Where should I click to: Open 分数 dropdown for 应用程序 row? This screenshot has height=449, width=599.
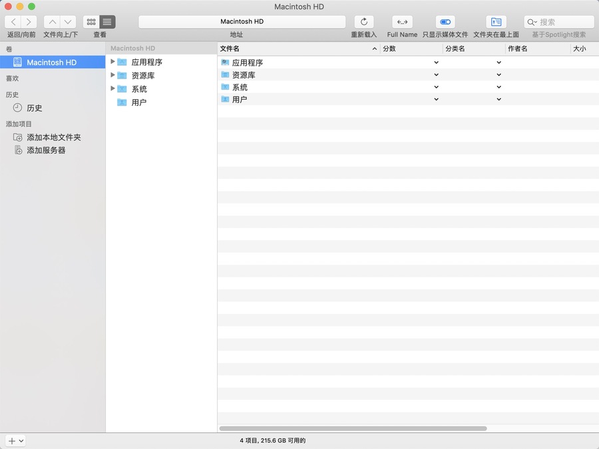tap(436, 63)
